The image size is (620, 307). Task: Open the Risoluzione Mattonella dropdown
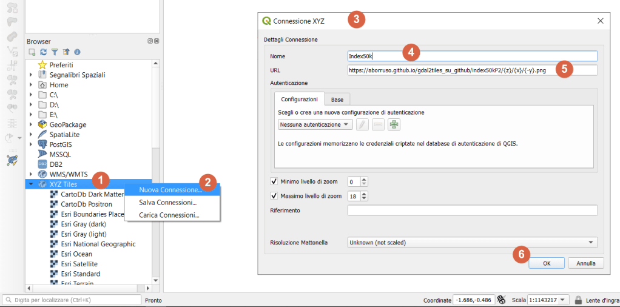[472, 243]
